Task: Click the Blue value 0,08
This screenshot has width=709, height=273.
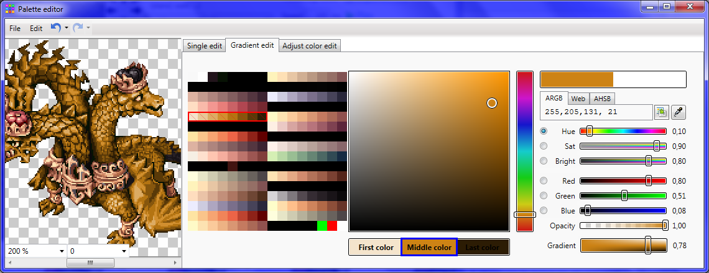Action: 679,211
